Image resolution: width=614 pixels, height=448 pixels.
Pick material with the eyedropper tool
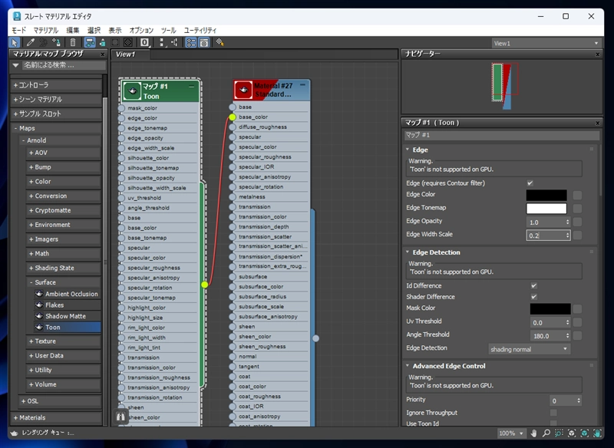pos(30,43)
